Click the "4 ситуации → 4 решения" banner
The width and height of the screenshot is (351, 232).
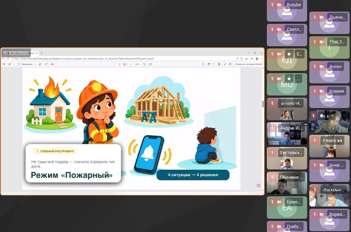193,175
